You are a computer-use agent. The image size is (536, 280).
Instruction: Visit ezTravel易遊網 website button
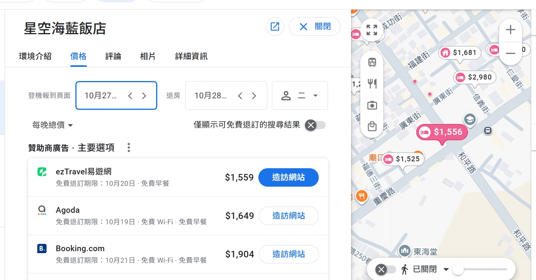click(288, 177)
